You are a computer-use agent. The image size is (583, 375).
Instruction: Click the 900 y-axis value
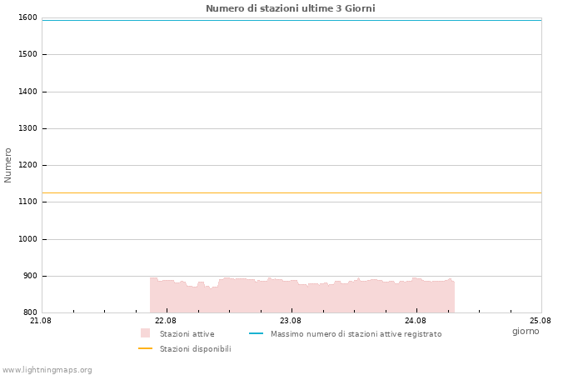[30, 276]
